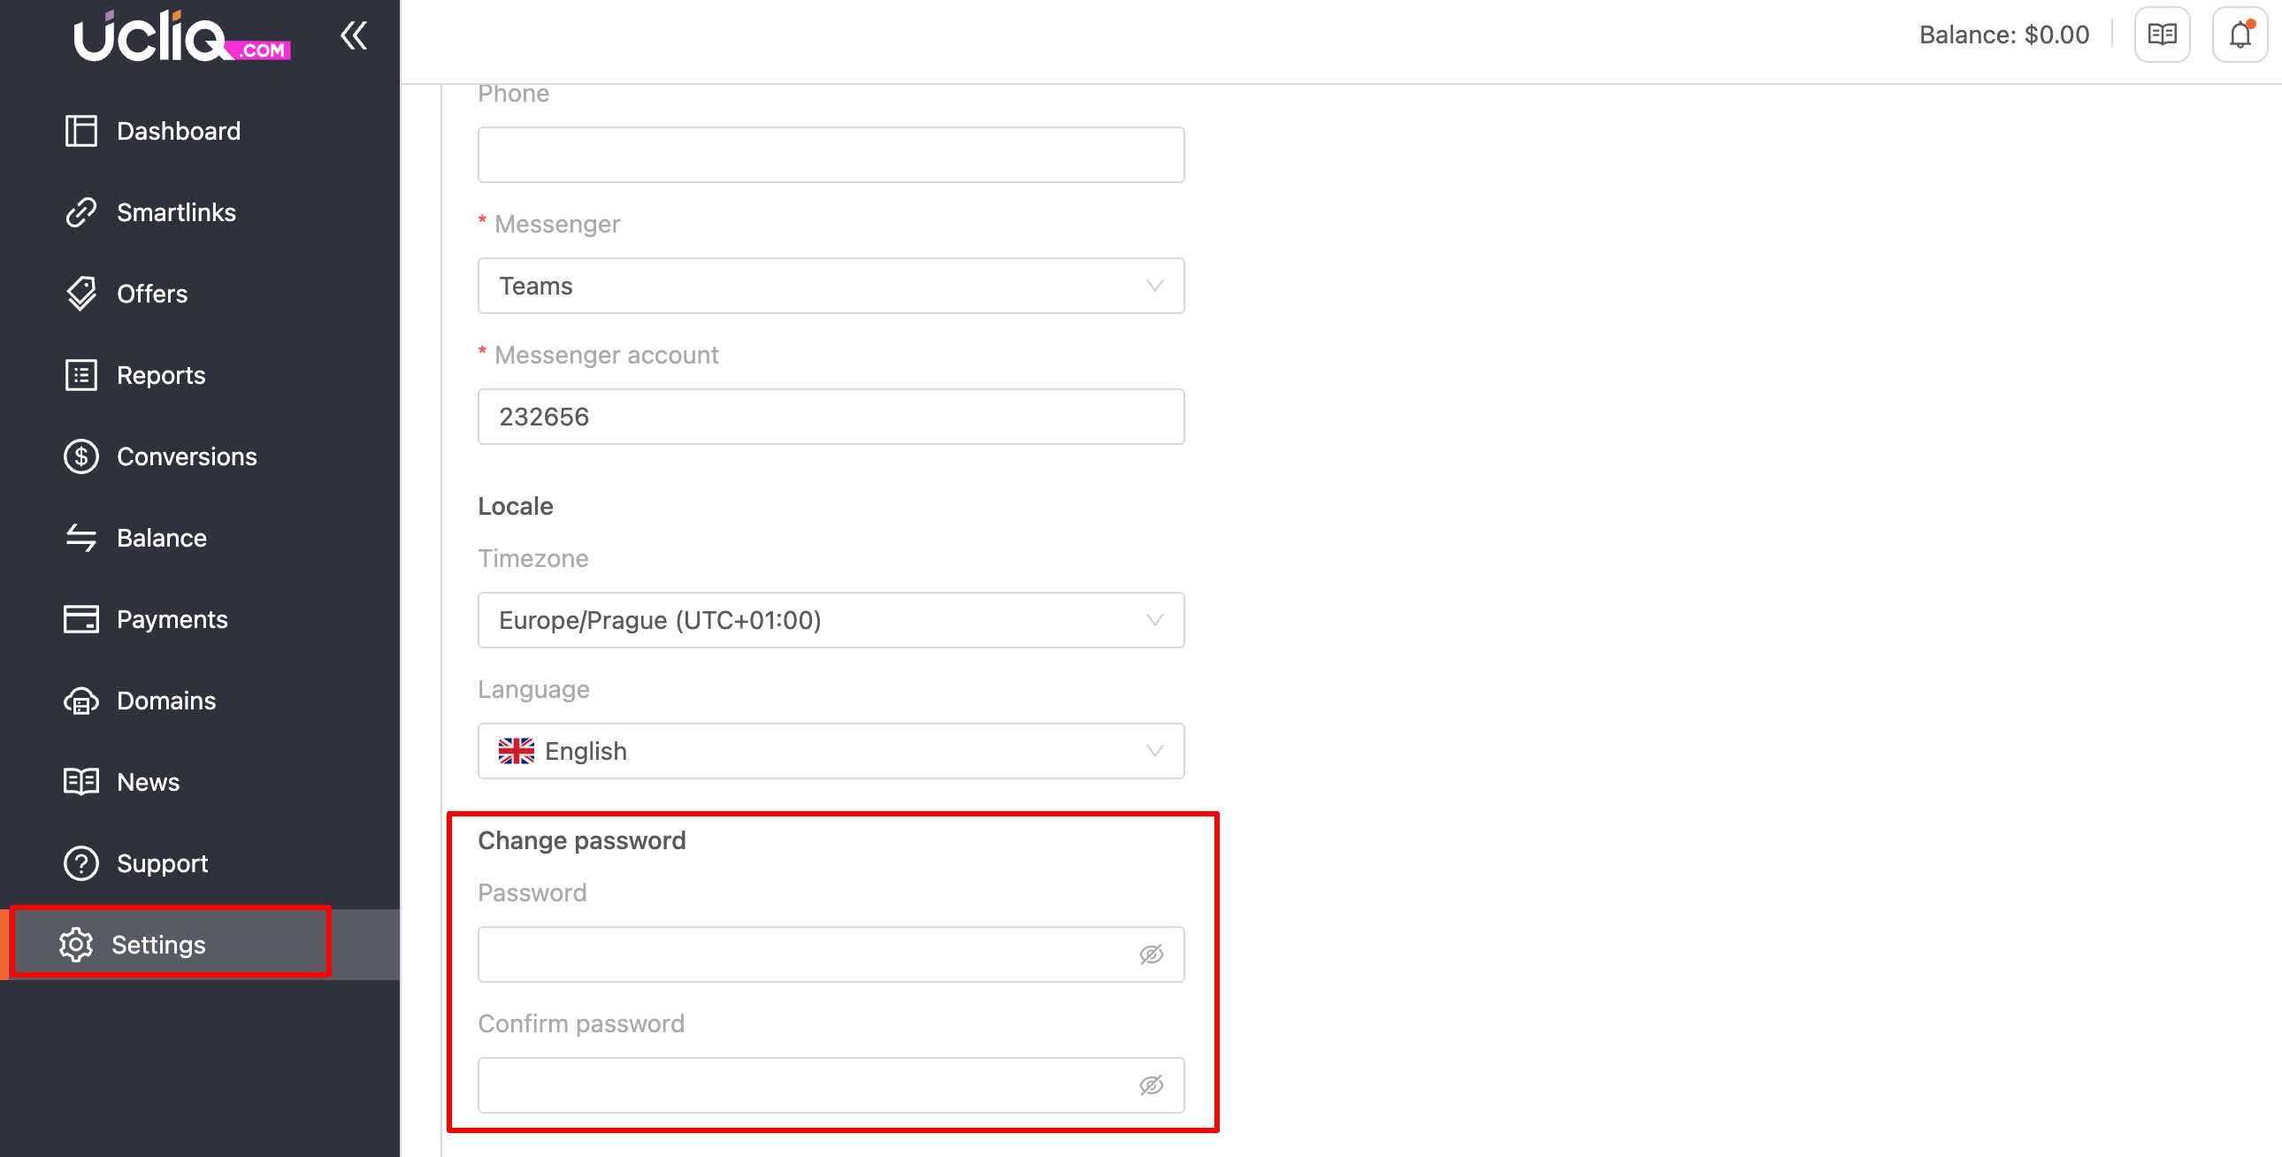Click the Messenger account input field
2282x1157 pixels.
830,417
